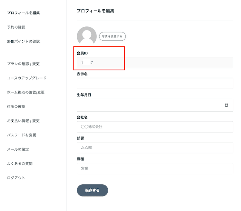Focus the 会社名 input field
Viewport: 241px width, 211px height.
pos(155,127)
